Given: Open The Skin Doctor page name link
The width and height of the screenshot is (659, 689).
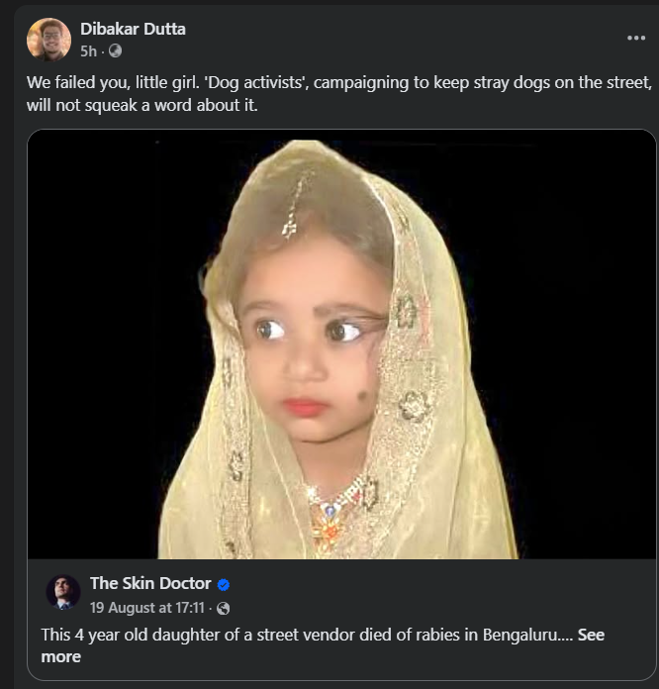Looking at the screenshot, I should click(150, 583).
